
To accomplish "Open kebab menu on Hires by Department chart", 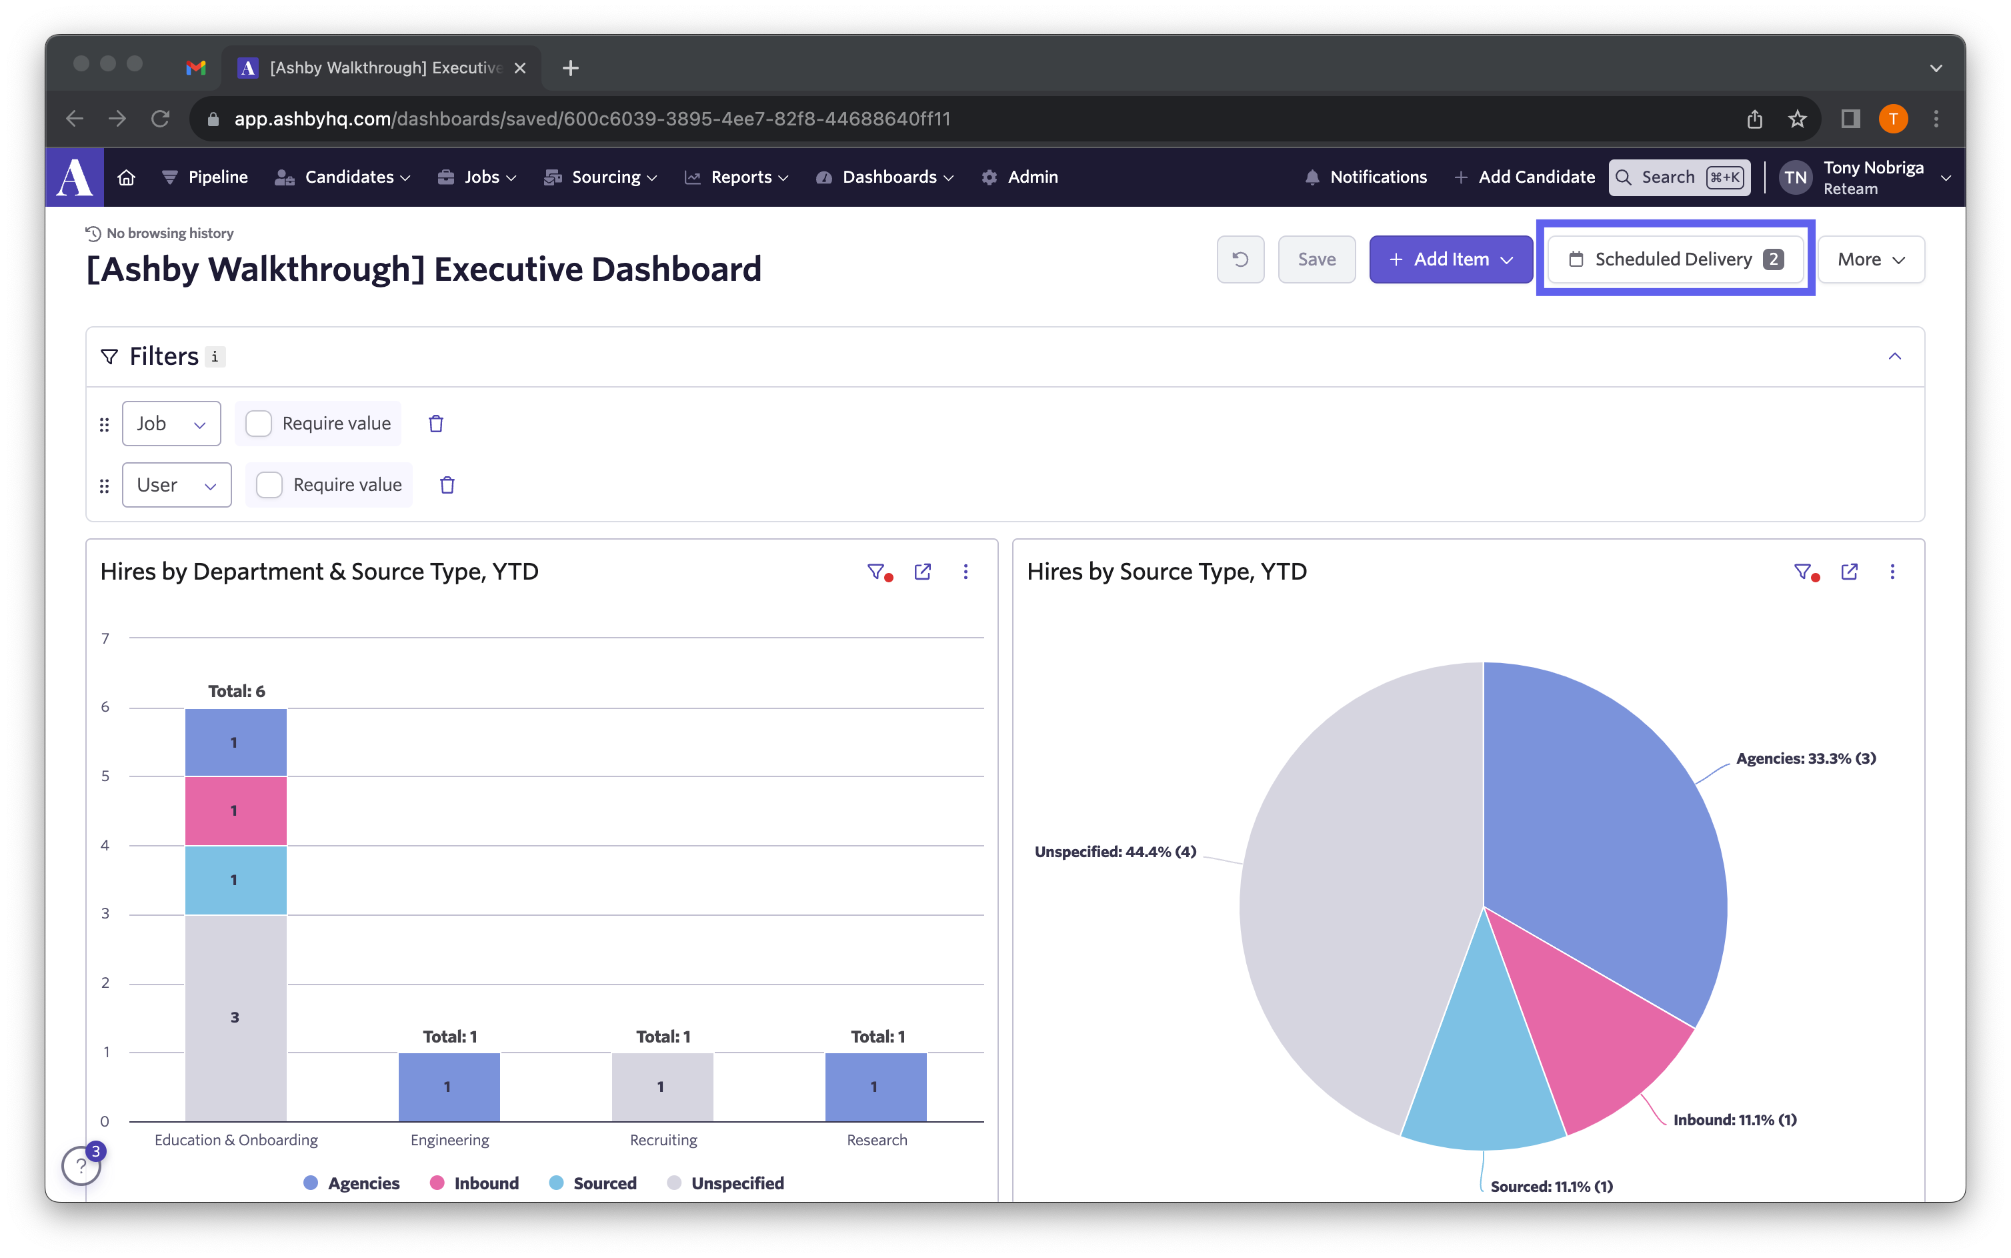I will (965, 572).
